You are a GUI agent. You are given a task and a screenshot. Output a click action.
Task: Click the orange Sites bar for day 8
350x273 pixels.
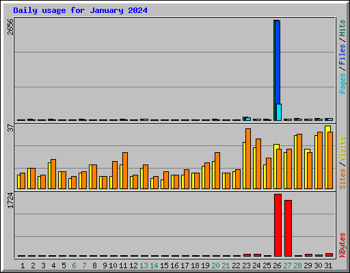94,177
